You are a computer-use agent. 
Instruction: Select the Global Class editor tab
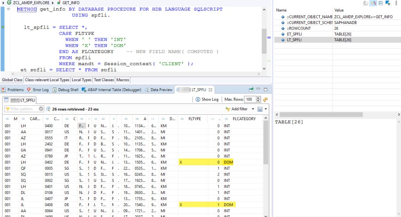(12, 80)
